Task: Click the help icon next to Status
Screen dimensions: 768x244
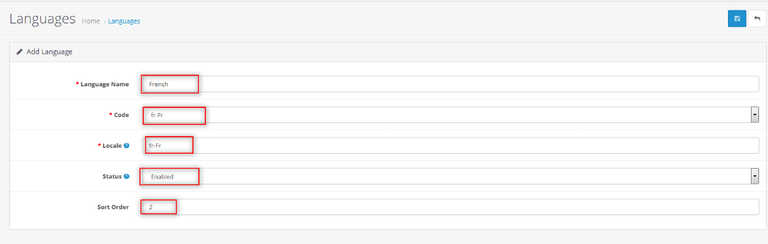Action: (127, 176)
